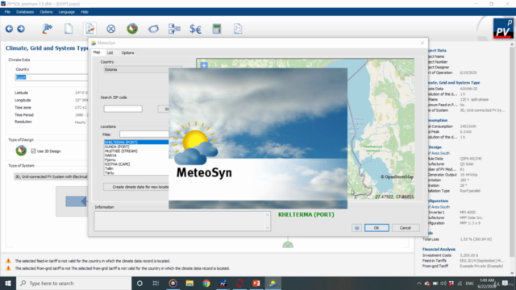Click the Information box scroll down arrow

coord(267,228)
